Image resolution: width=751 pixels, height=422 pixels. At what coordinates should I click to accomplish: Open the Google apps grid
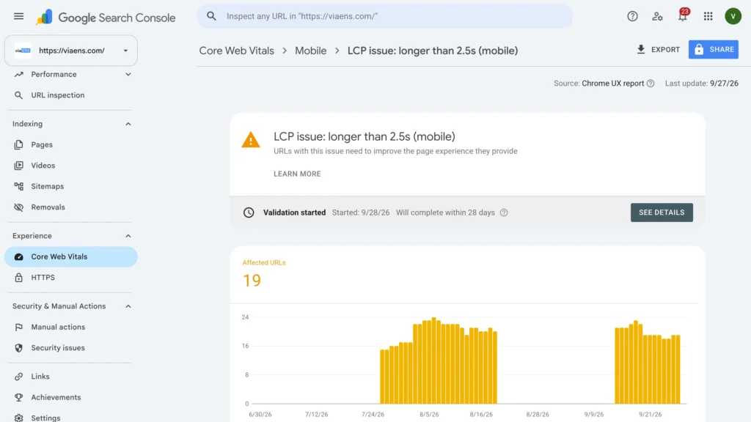(x=708, y=16)
